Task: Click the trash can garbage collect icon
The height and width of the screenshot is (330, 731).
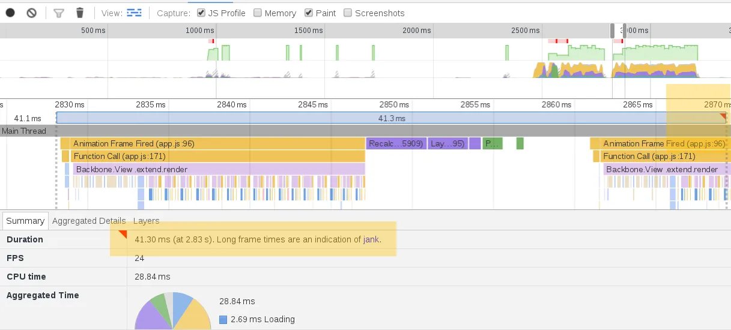Action: 80,13
